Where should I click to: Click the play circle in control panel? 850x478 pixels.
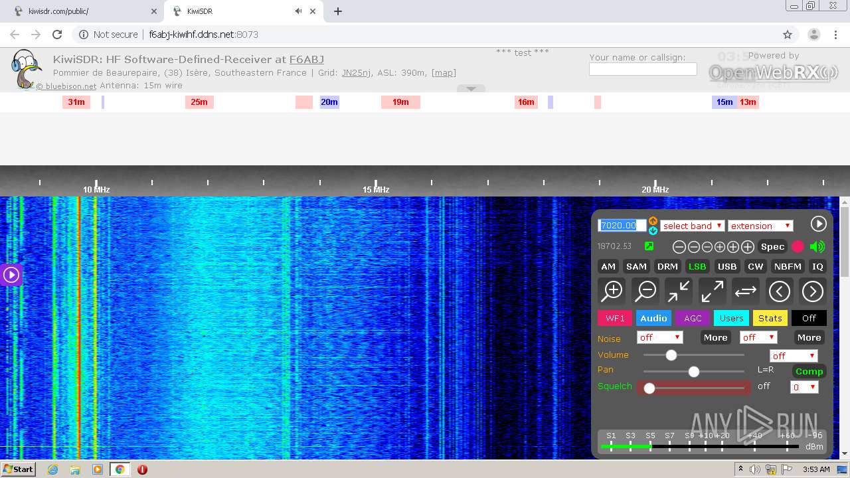pos(818,224)
